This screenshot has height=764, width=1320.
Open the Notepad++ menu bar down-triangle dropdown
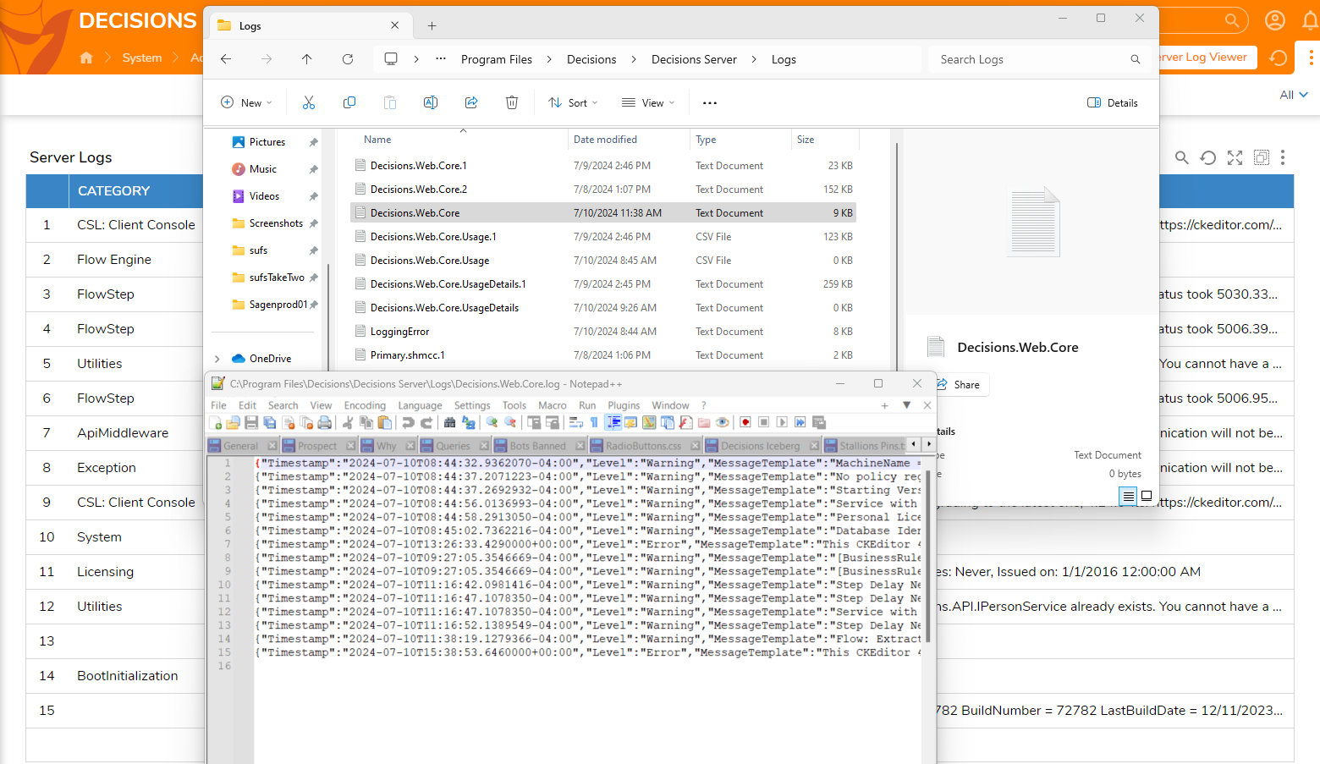pos(906,405)
